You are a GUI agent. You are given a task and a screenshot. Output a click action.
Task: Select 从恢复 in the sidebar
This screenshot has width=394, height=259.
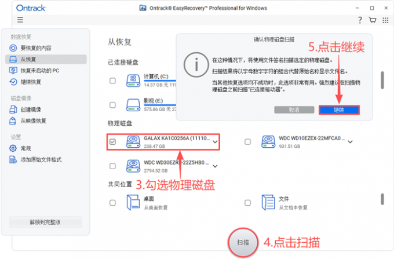(x=46, y=59)
